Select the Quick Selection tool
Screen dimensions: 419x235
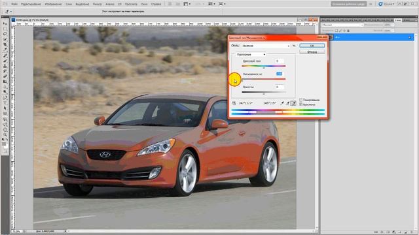pos(5,39)
